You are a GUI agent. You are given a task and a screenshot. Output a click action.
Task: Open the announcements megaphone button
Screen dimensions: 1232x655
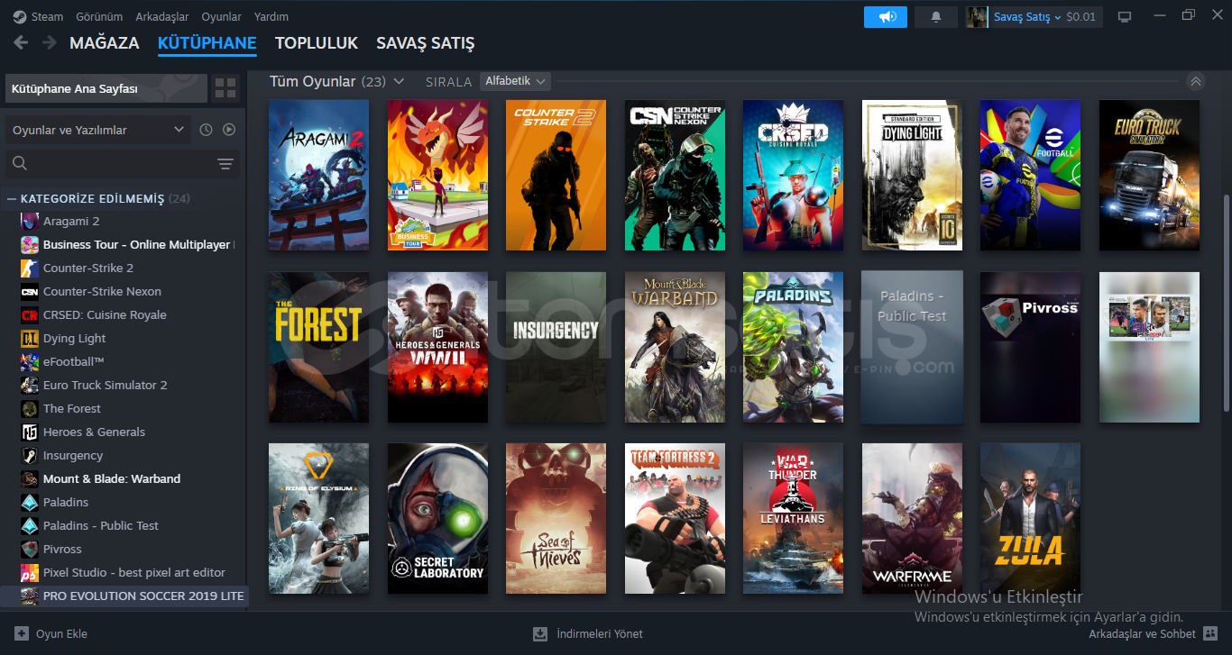(886, 16)
